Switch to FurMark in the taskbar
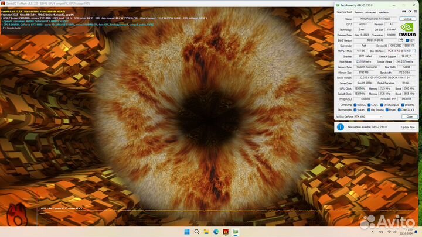This screenshot has width=422, height=237. point(226,232)
